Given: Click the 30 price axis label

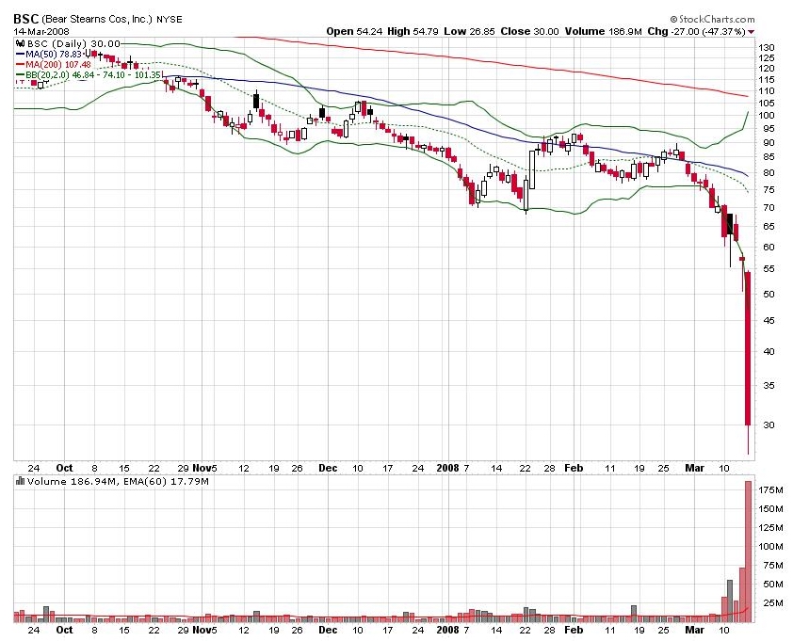Looking at the screenshot, I should [769, 425].
